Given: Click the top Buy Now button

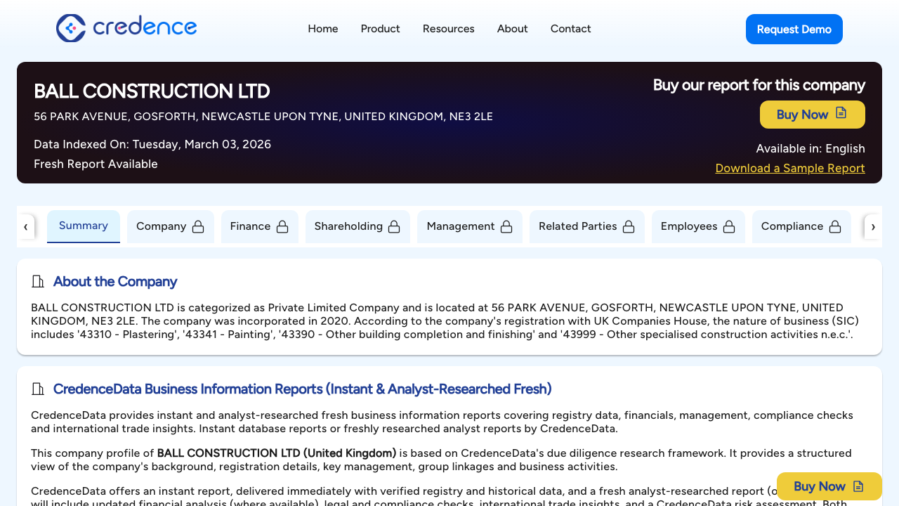Looking at the screenshot, I should [812, 114].
